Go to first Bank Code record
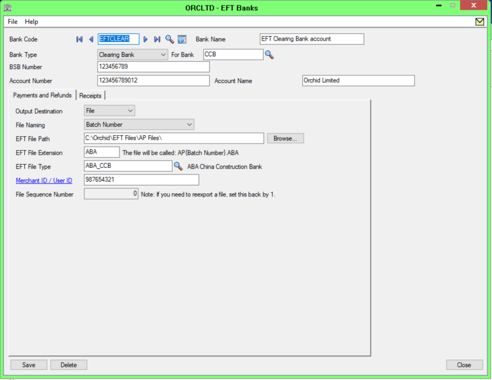Image resolution: width=492 pixels, height=380 pixels. pos(79,39)
